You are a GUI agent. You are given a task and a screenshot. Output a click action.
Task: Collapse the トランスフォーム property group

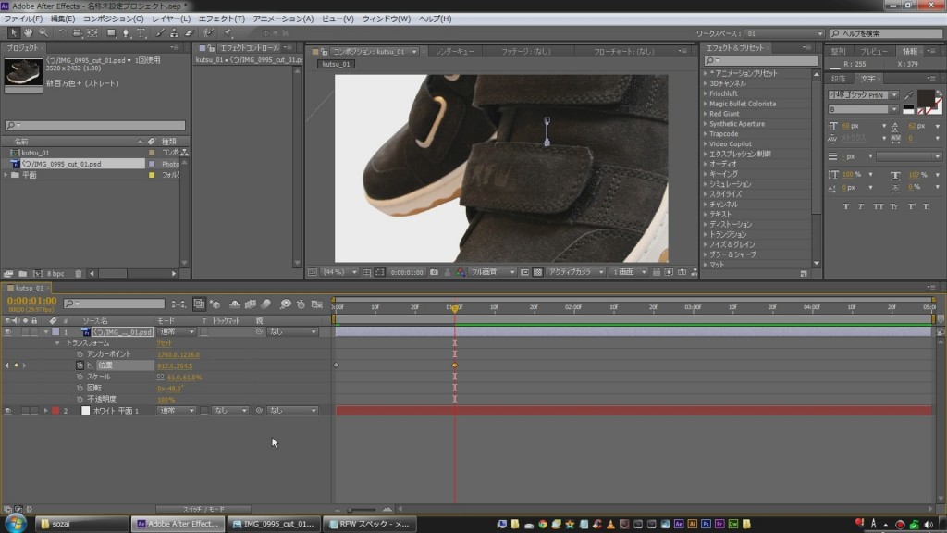click(x=57, y=343)
